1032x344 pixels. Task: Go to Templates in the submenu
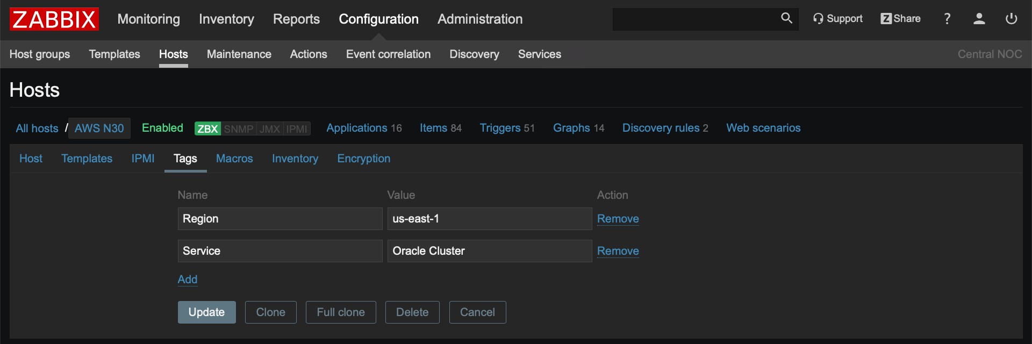click(114, 54)
